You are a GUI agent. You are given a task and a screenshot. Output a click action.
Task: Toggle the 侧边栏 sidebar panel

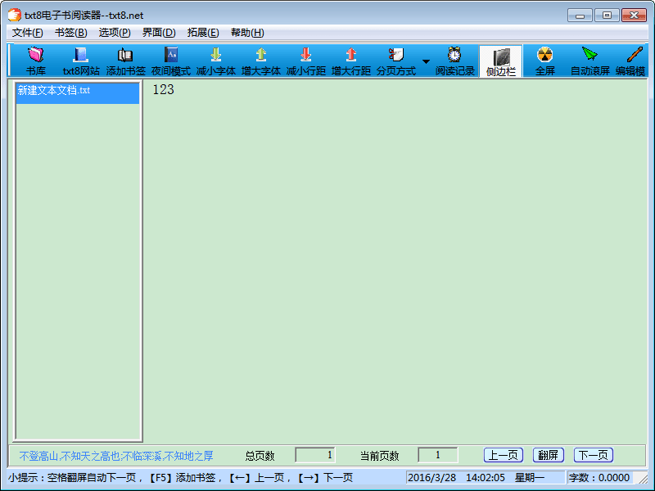500,61
